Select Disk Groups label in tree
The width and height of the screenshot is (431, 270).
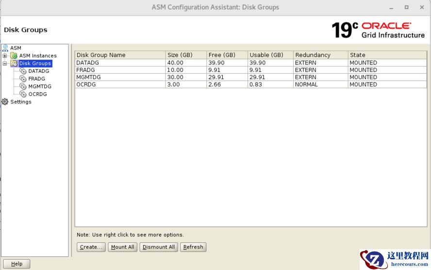point(35,63)
